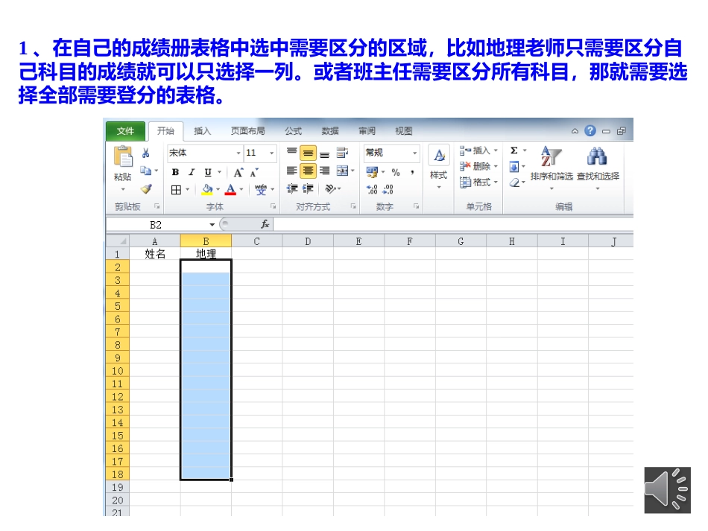Click the Percent Style icon
The image size is (708, 531).
[x=396, y=172]
